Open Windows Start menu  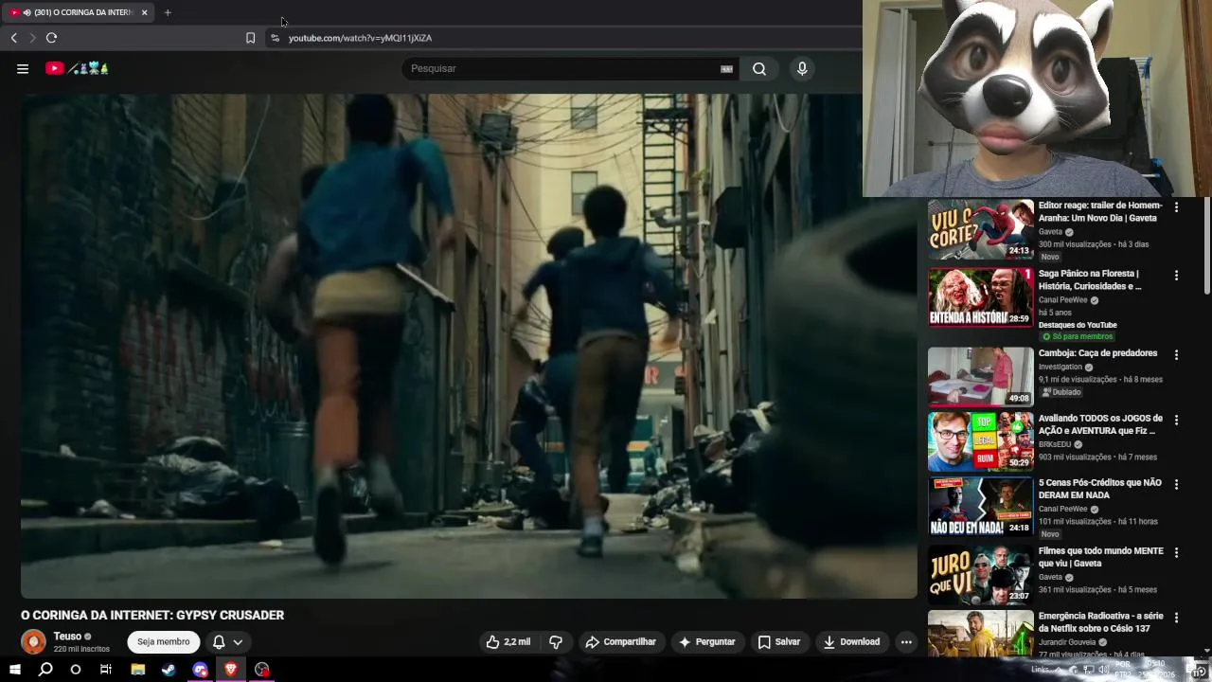[14, 670]
